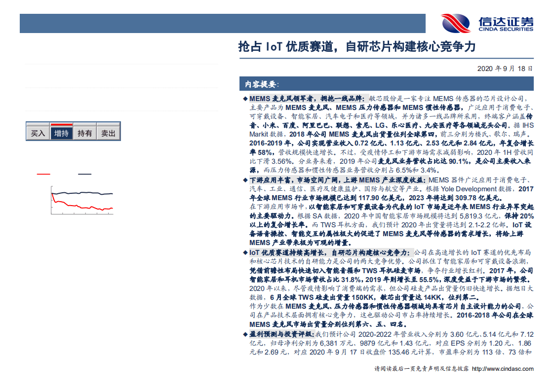554x391 pixels.
Task: Select the highlighted 增持 rating tab
Action: 61,133
